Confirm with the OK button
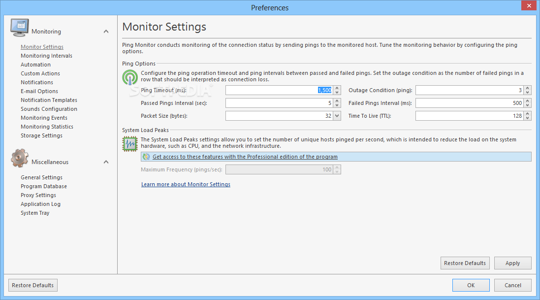 point(471,285)
